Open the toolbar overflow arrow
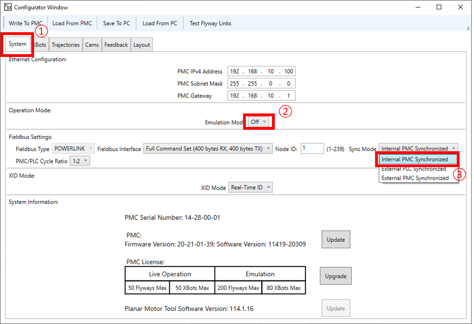Screen dimensions: 474x324 pyautogui.click(x=468, y=28)
